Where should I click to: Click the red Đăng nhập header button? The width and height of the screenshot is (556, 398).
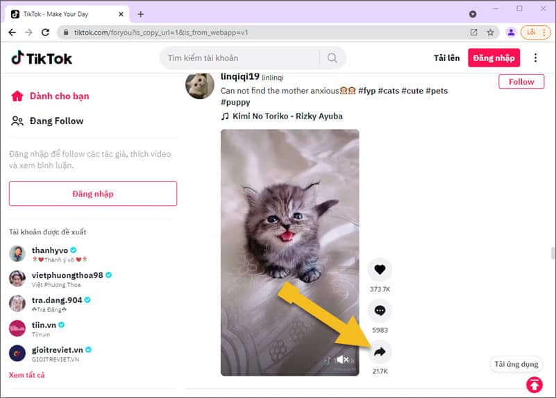493,58
